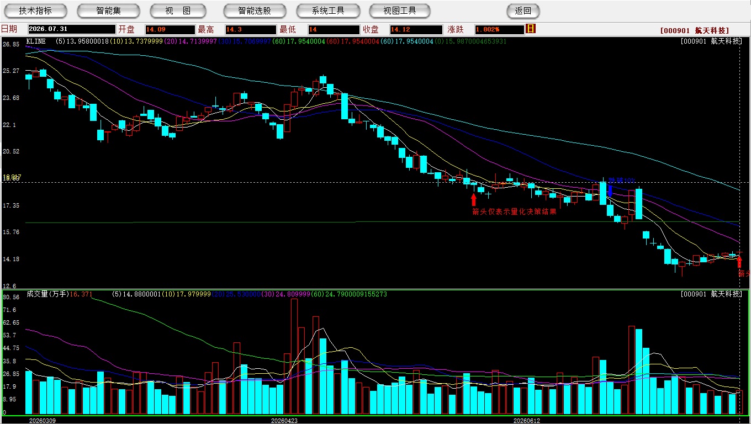Open the 技术指标 menu
Screen dimensions: 751x424
pos(35,11)
